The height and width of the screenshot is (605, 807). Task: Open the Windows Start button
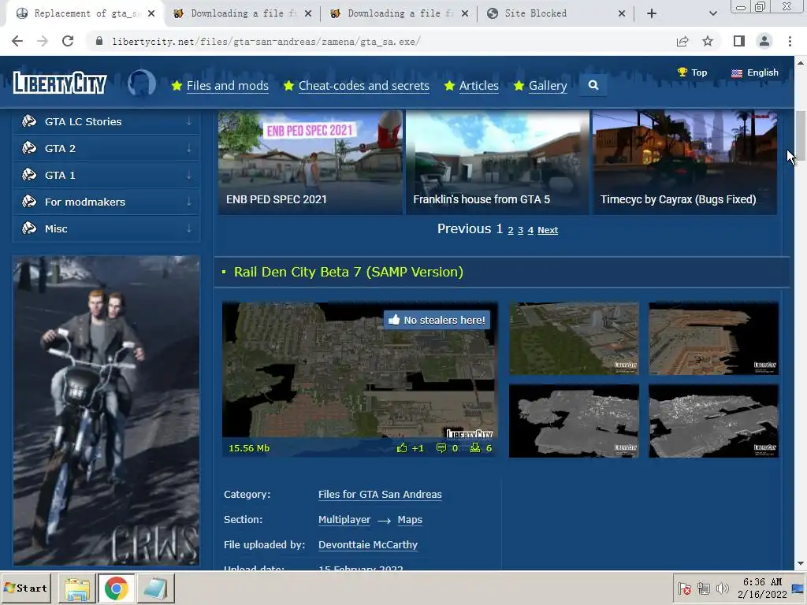(26, 588)
